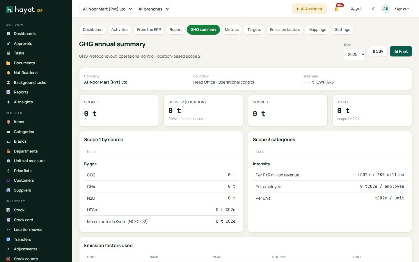The image size is (419, 262).
Task: Print the GHG annual summary
Action: pos(401,51)
